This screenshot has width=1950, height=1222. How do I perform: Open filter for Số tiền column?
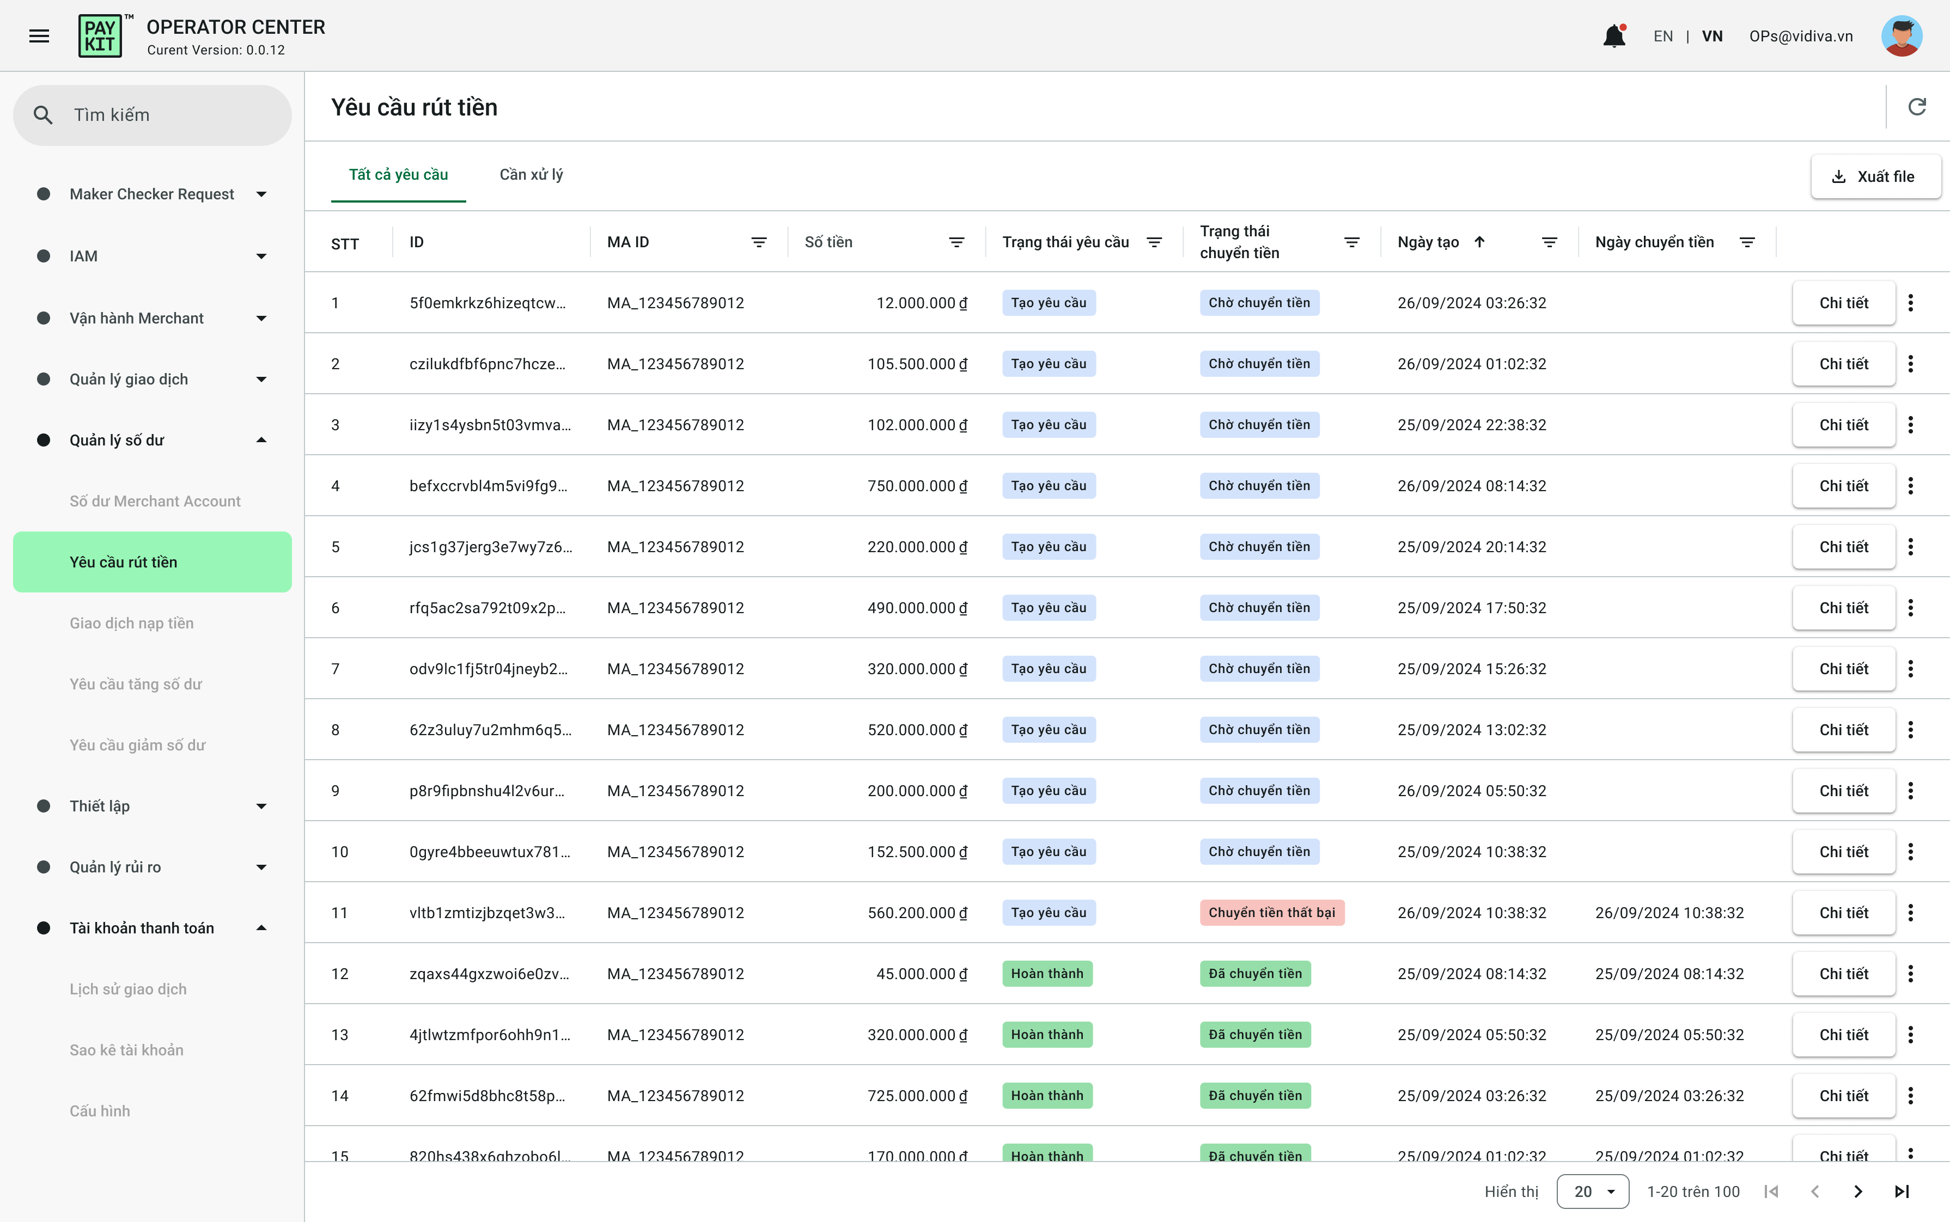[x=956, y=242]
